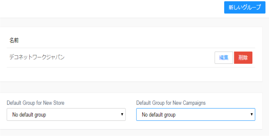This screenshot has width=269, height=136.
Task: Open the Default Group for New Store dropdown
Action: (x=66, y=114)
